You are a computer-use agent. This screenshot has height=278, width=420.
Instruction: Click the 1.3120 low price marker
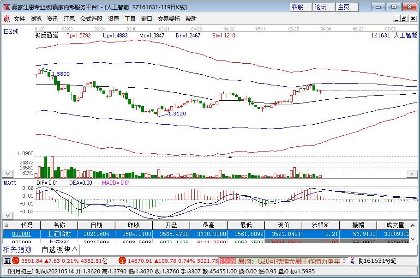tap(177, 114)
